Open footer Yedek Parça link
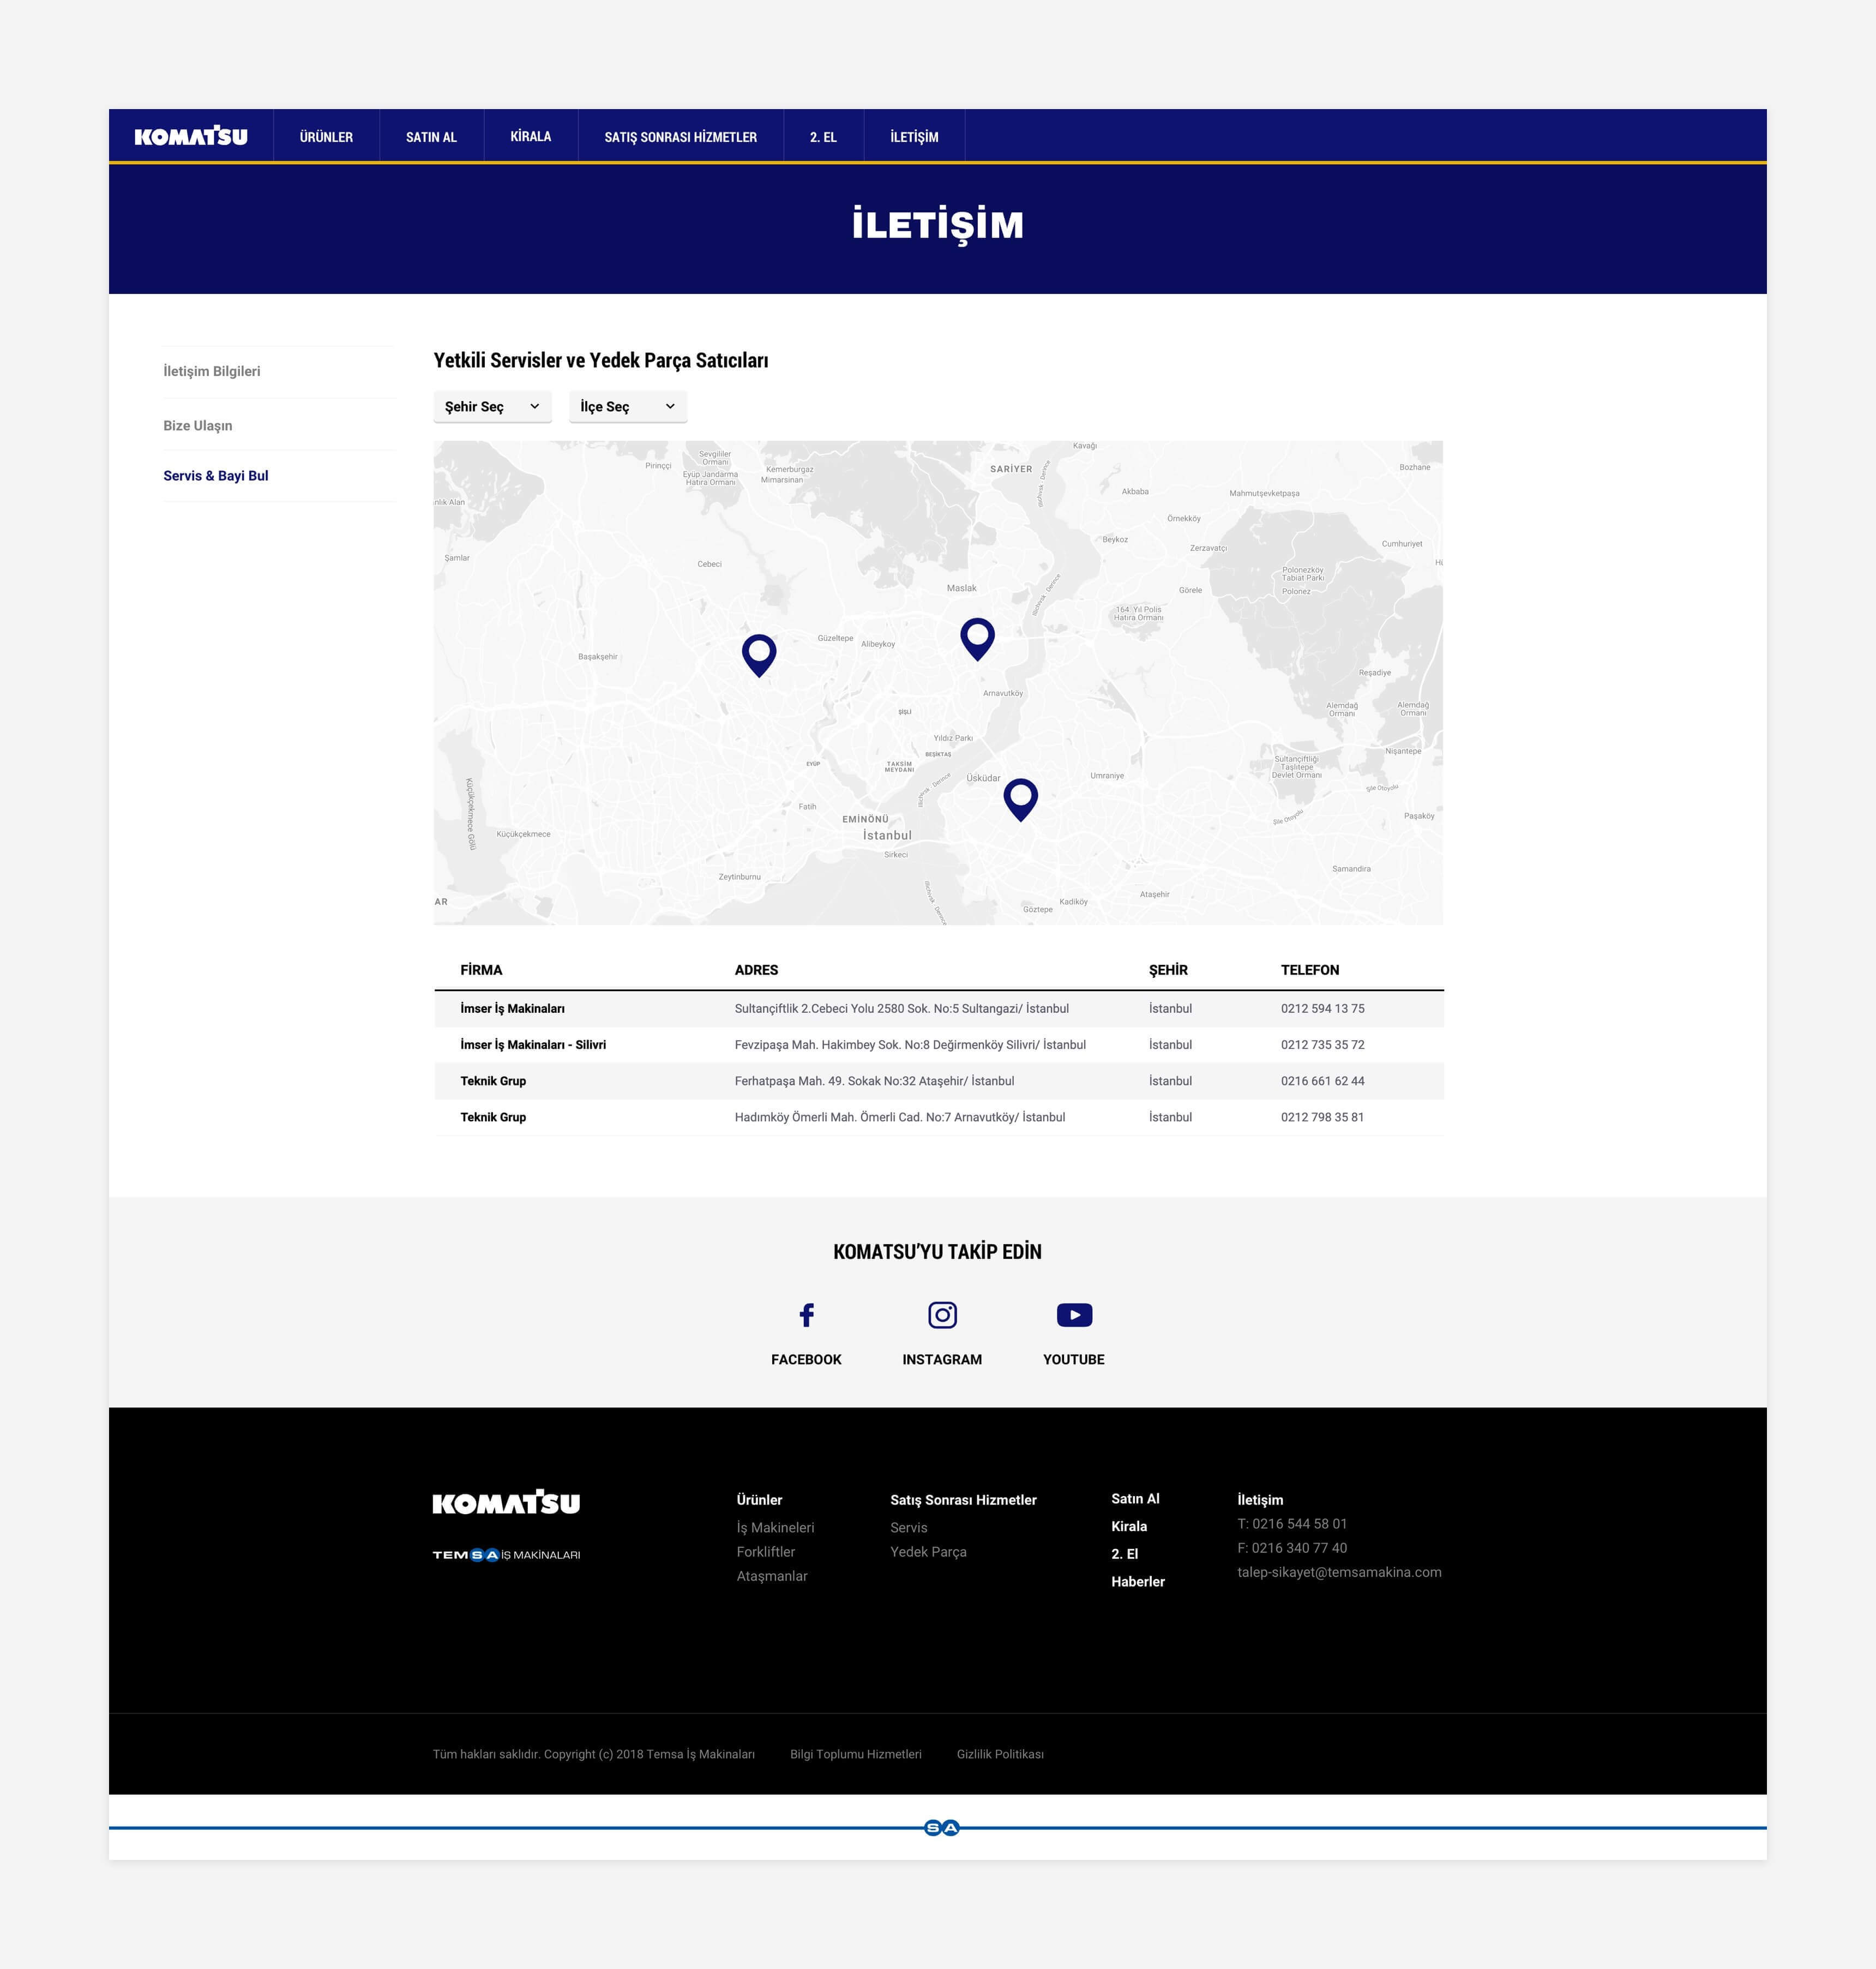This screenshot has height=1969, width=1876. [x=928, y=1551]
